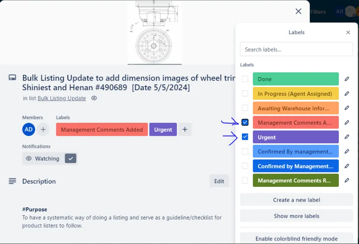The height and width of the screenshot is (244, 359).
Task: Select the orange Awaiting Warehouse label swatch
Action: click(x=296, y=108)
